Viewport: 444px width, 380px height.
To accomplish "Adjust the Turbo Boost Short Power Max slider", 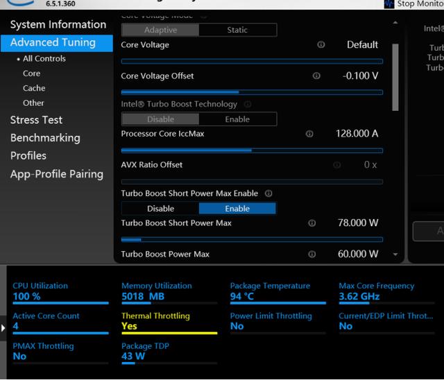I will point(252,240).
